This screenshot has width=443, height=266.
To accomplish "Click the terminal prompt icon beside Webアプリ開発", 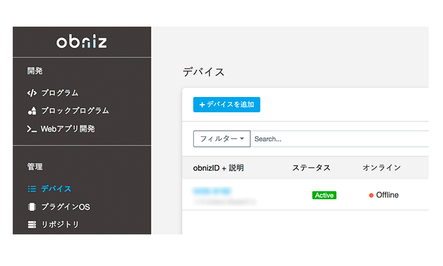I will (x=32, y=129).
